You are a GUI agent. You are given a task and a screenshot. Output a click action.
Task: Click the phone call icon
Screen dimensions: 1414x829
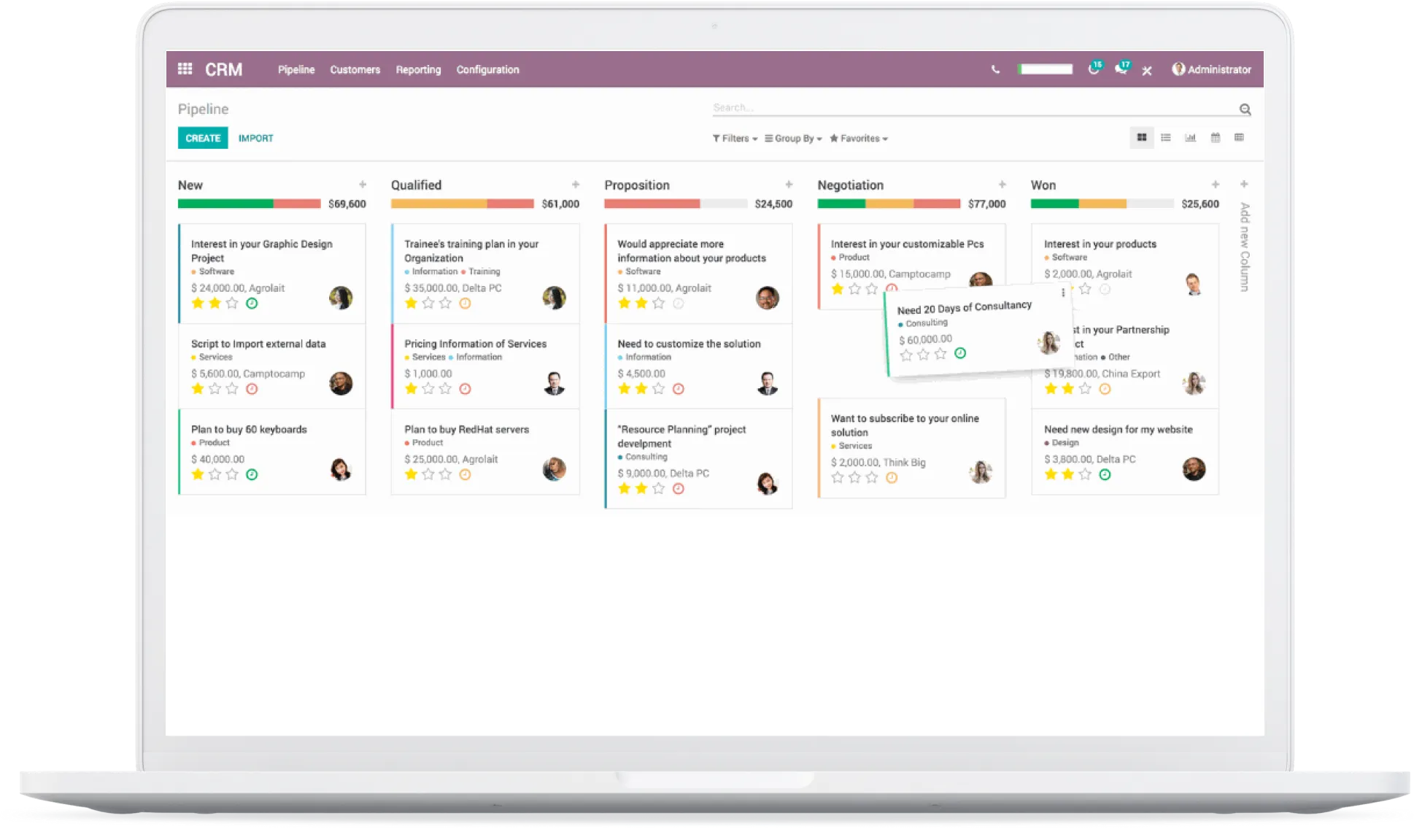pos(994,69)
